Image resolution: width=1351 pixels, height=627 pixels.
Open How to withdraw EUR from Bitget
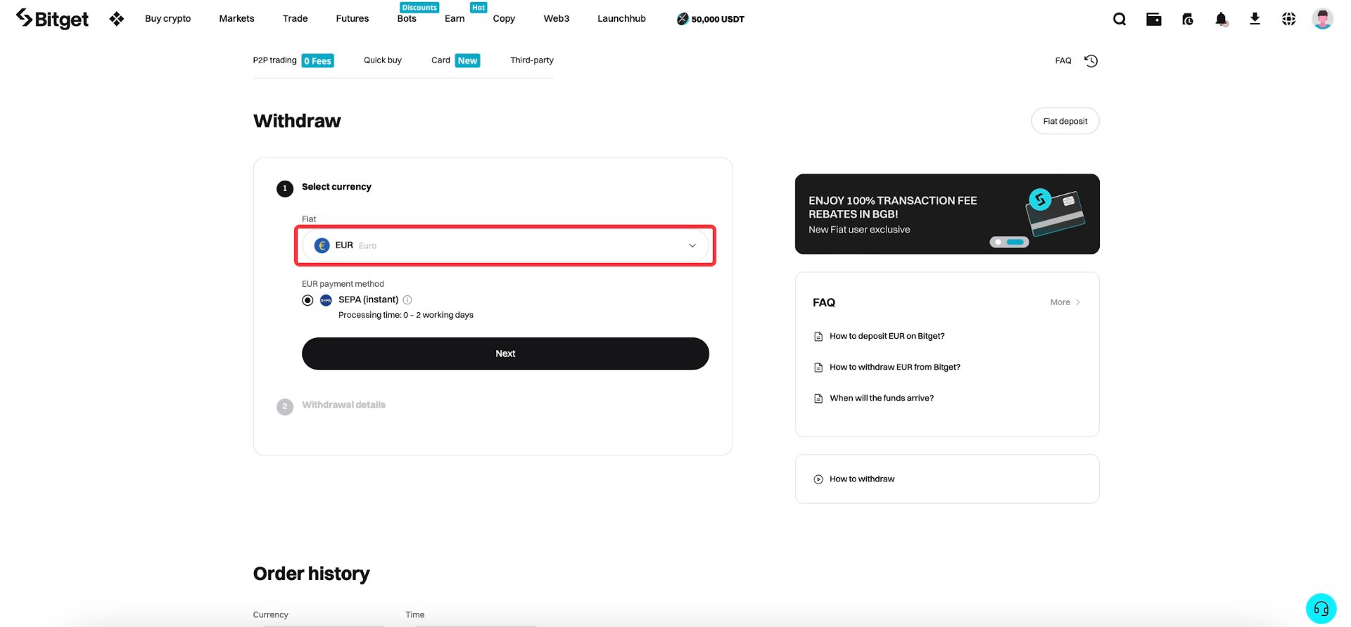pyautogui.click(x=894, y=367)
